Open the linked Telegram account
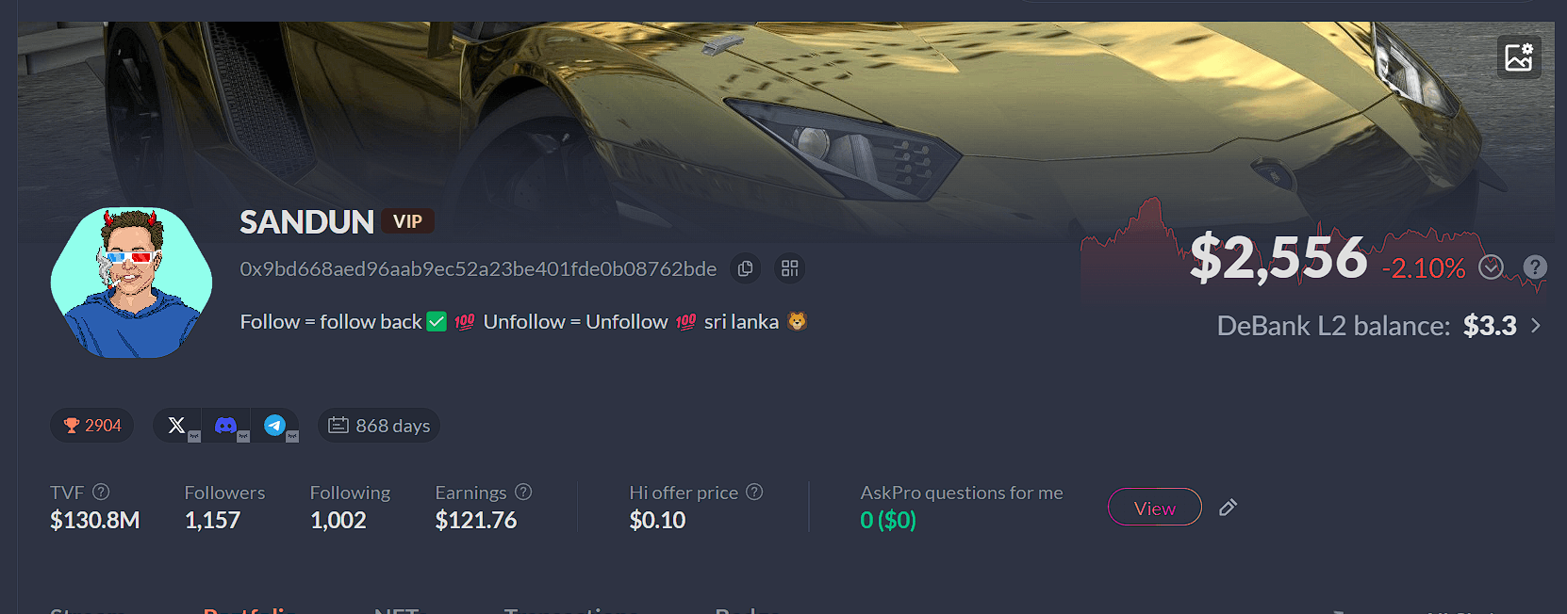Viewport: 1567px width, 614px height. [x=275, y=426]
